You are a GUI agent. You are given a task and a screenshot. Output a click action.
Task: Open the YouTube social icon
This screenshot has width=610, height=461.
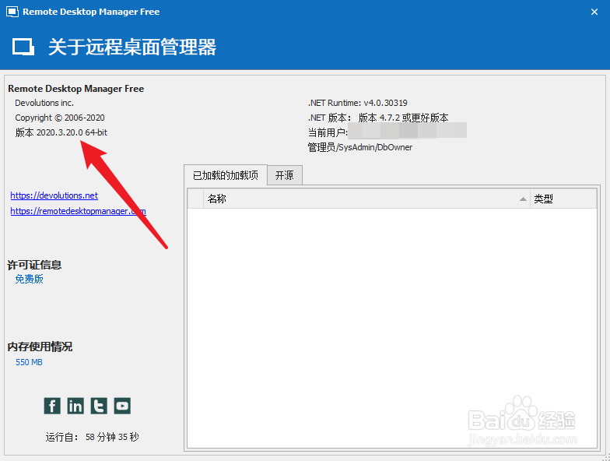122,406
